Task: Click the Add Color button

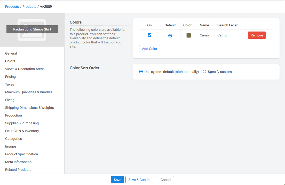Action: click(149, 49)
